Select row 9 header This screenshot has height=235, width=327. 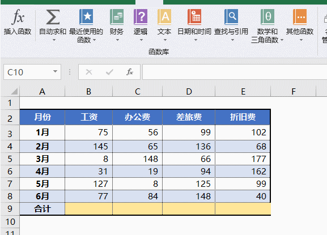pyautogui.click(x=10, y=208)
